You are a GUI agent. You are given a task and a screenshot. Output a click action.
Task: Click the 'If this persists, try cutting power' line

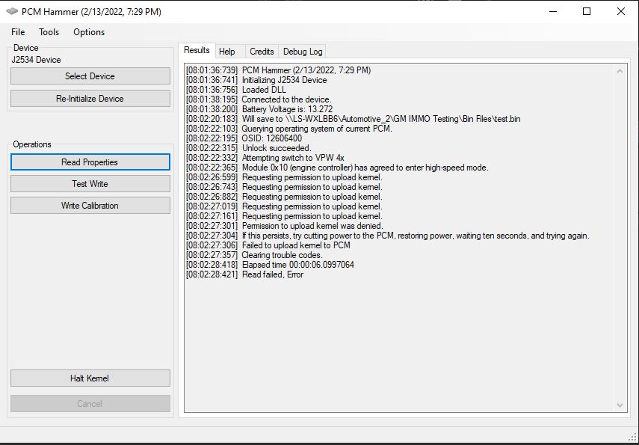pos(388,236)
